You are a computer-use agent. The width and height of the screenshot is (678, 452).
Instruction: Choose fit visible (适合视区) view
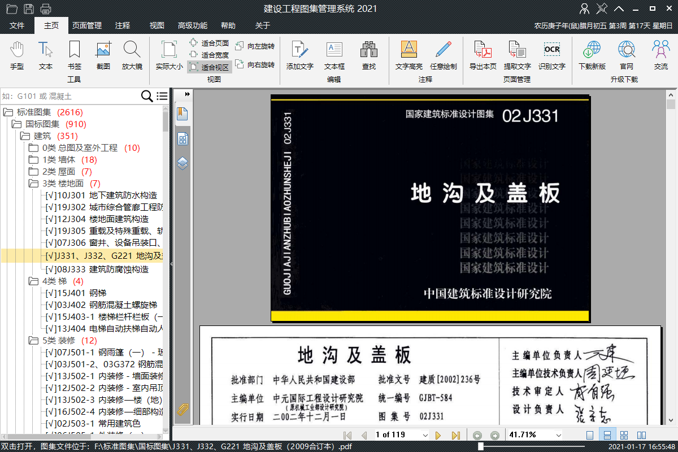coord(209,67)
